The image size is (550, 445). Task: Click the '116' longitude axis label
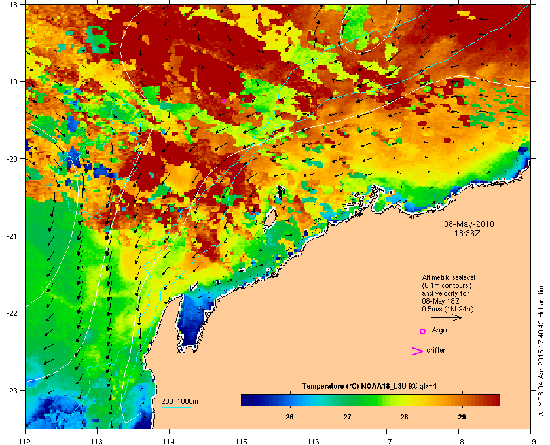(x=314, y=441)
